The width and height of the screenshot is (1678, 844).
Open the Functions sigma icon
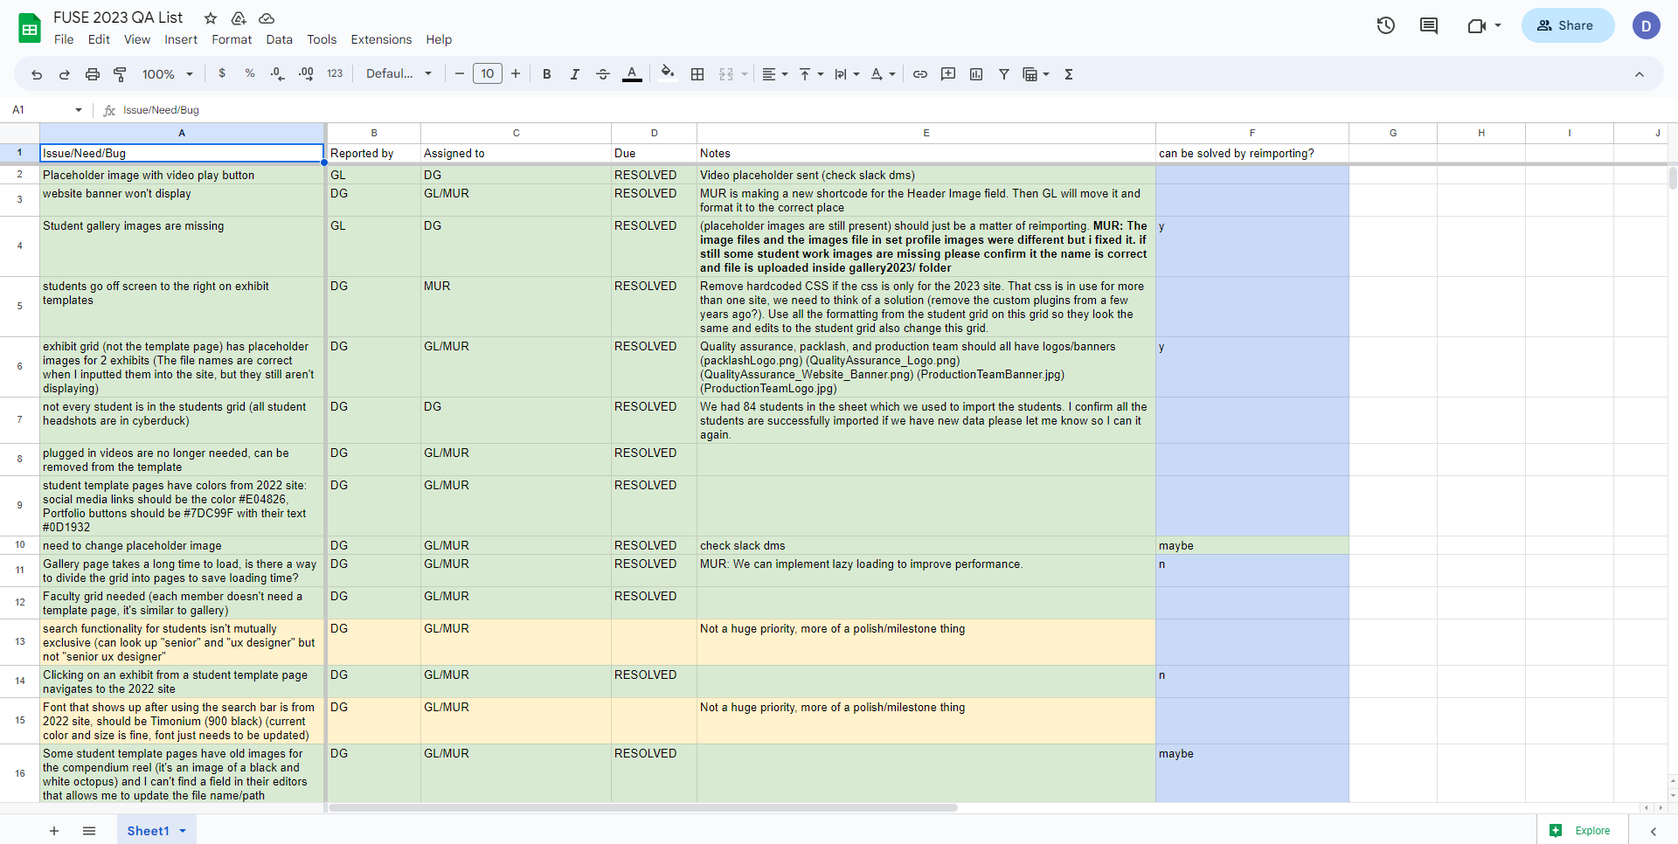tap(1069, 74)
